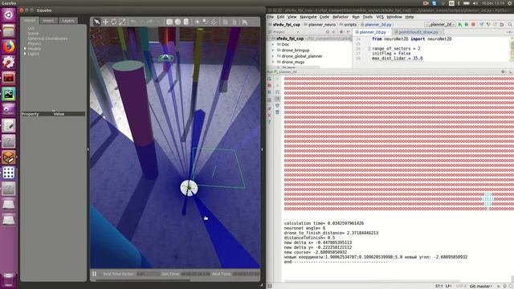Open Ubuntu dash search icon

pyautogui.click(x=9, y=14)
